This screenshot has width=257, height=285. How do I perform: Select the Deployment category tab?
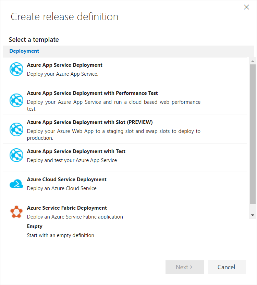coord(24,51)
